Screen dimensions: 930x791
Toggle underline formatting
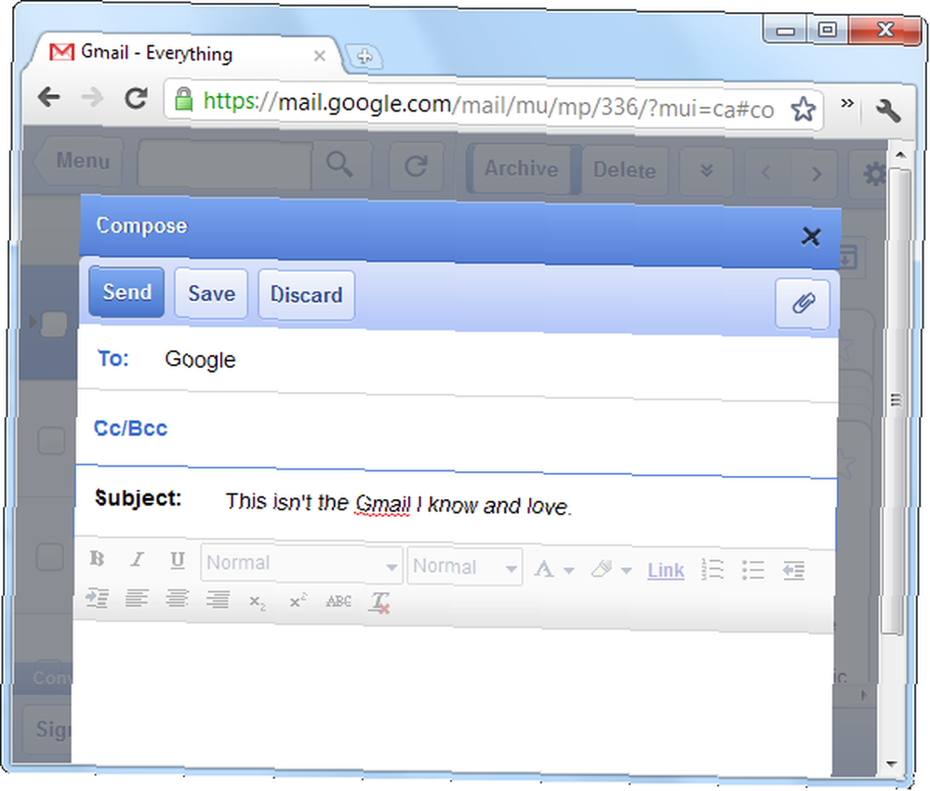coord(178,560)
